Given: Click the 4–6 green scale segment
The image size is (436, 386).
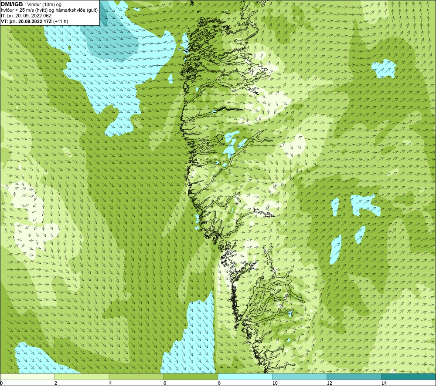Looking at the screenshot, I should pyautogui.click(x=136, y=377).
